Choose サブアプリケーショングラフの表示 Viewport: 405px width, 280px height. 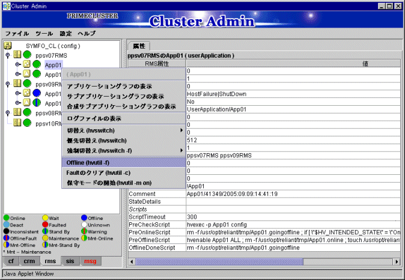point(124,96)
